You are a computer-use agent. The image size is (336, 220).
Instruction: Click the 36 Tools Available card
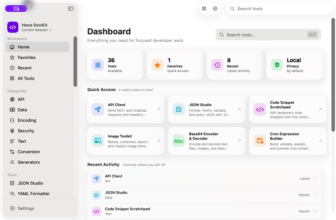tap(115, 65)
